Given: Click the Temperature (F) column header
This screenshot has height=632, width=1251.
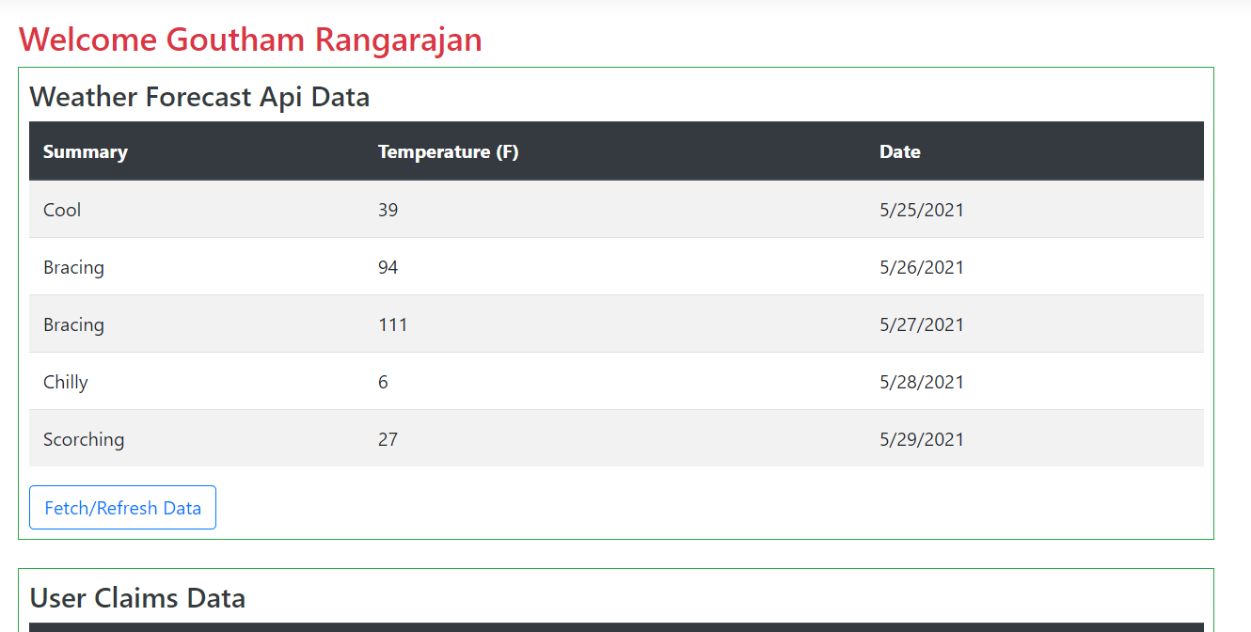Looking at the screenshot, I should pyautogui.click(x=448, y=151).
